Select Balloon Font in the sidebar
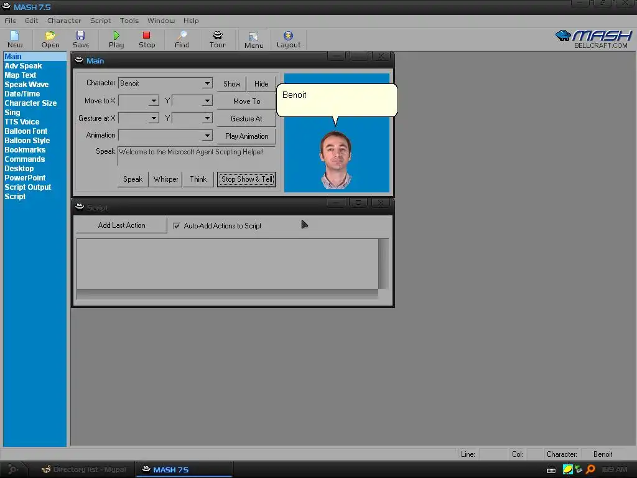 (x=26, y=131)
